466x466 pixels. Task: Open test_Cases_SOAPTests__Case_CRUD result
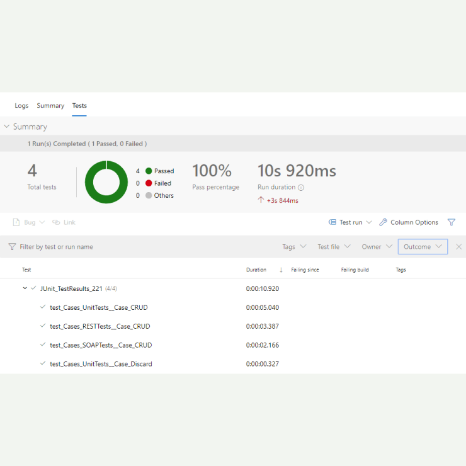coord(101,345)
